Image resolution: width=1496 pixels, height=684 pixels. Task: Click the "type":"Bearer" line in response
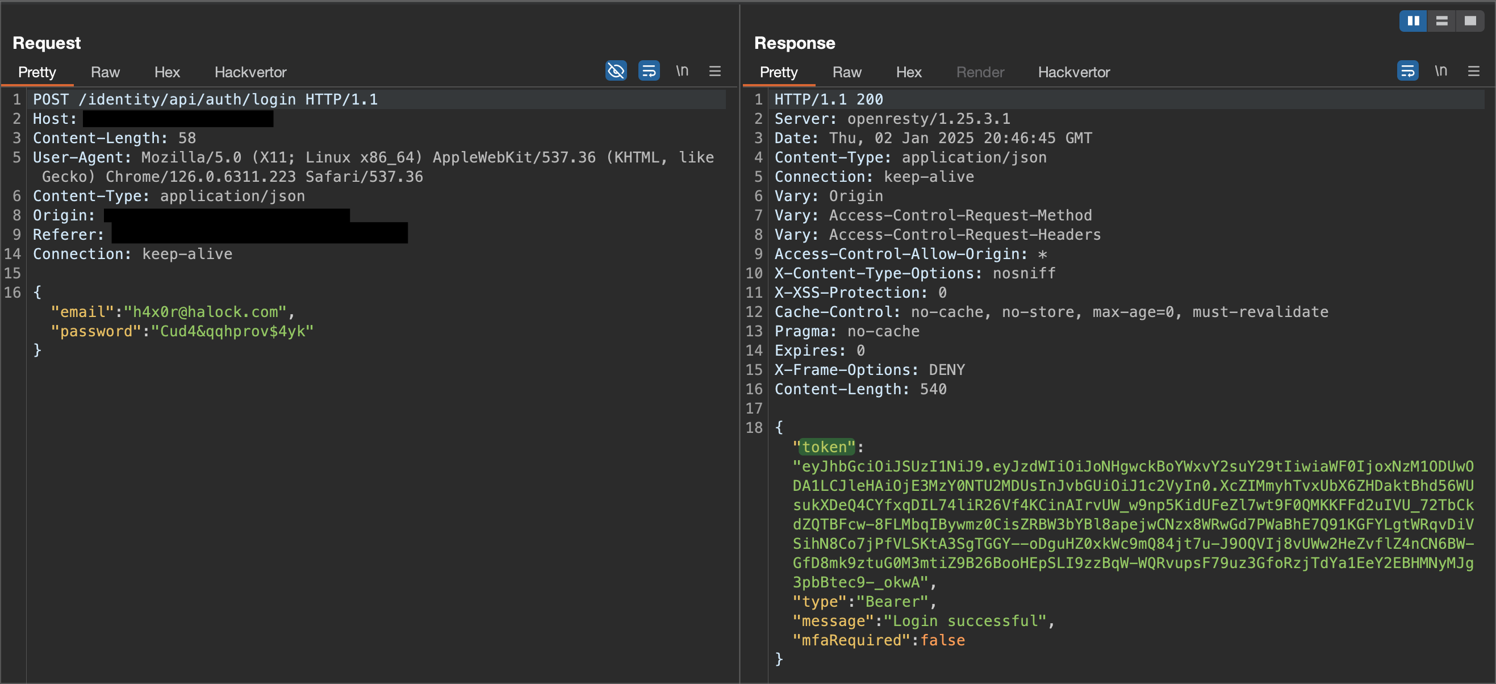[x=865, y=602]
